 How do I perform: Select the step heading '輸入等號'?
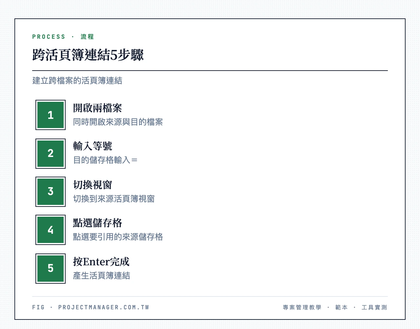tap(93, 146)
